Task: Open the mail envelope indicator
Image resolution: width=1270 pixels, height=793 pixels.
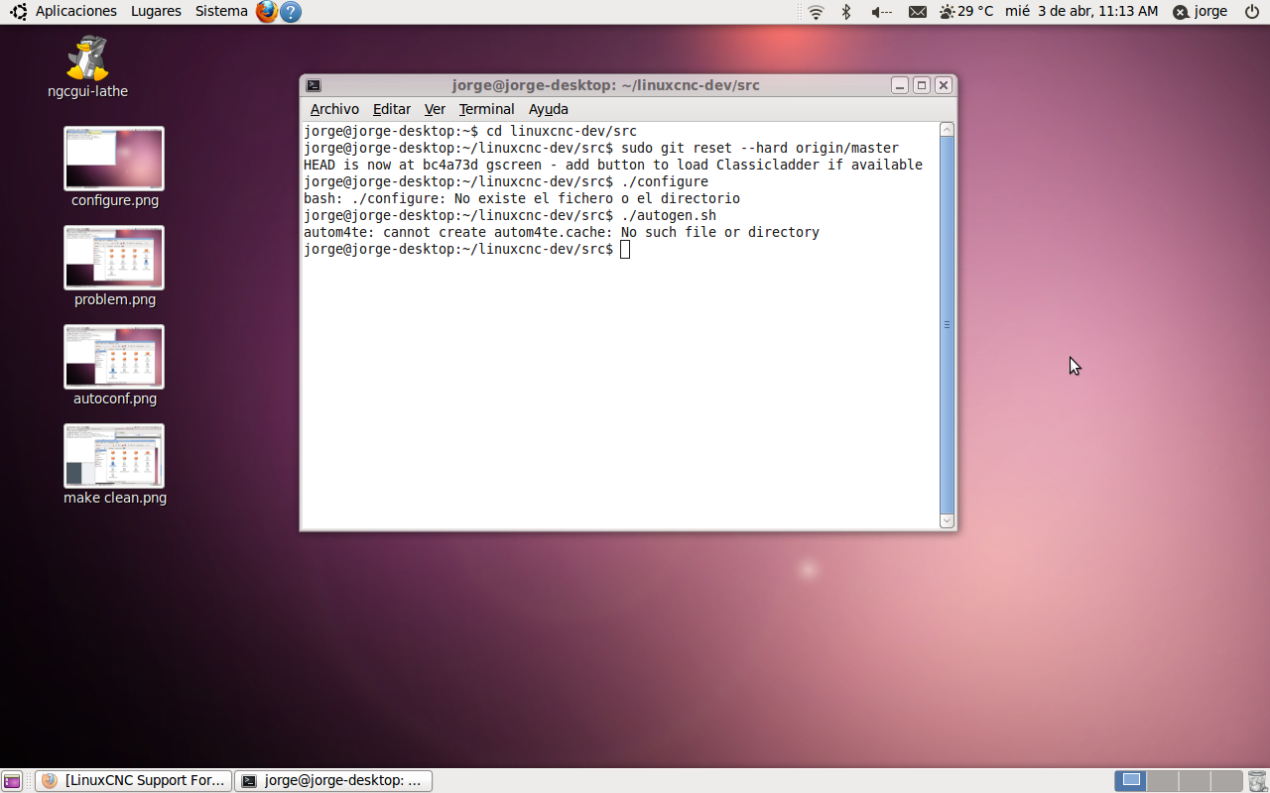Action: click(918, 12)
